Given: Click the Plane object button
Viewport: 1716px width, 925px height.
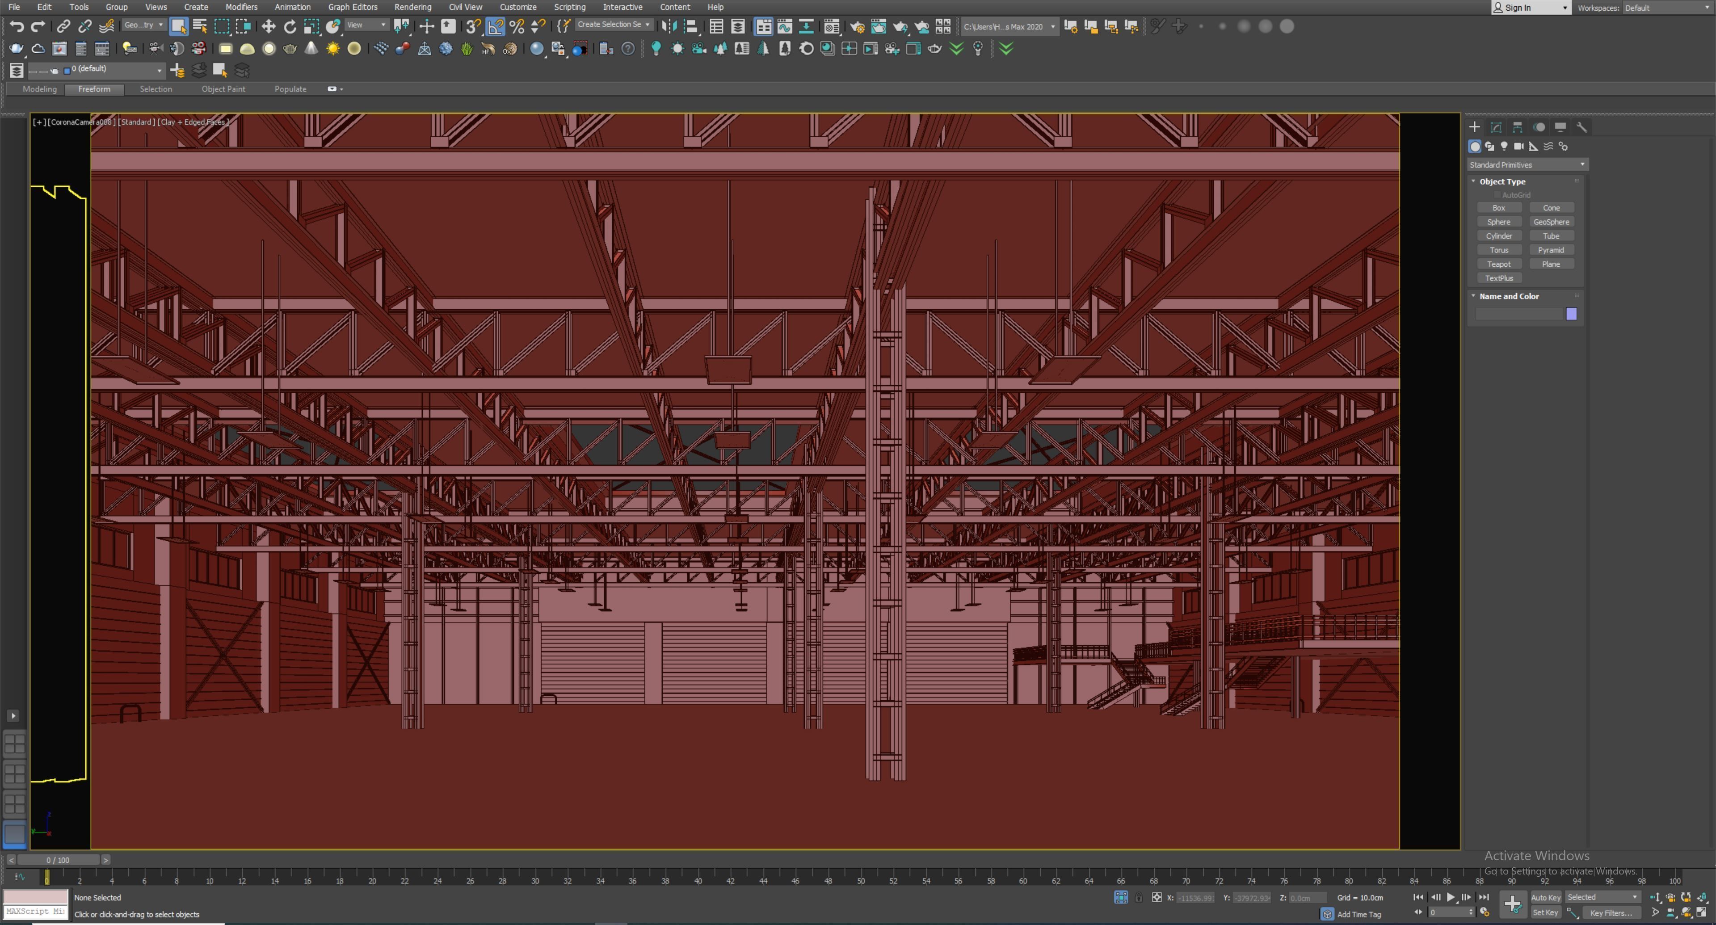Looking at the screenshot, I should coord(1552,265).
